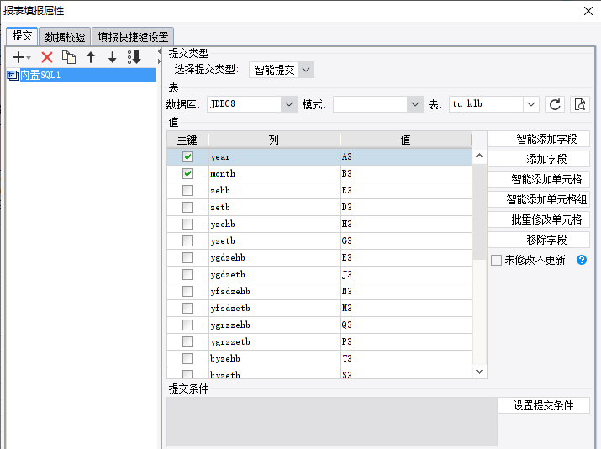Click the 列 column header
Screen dimensions: 601x449
(x=274, y=140)
